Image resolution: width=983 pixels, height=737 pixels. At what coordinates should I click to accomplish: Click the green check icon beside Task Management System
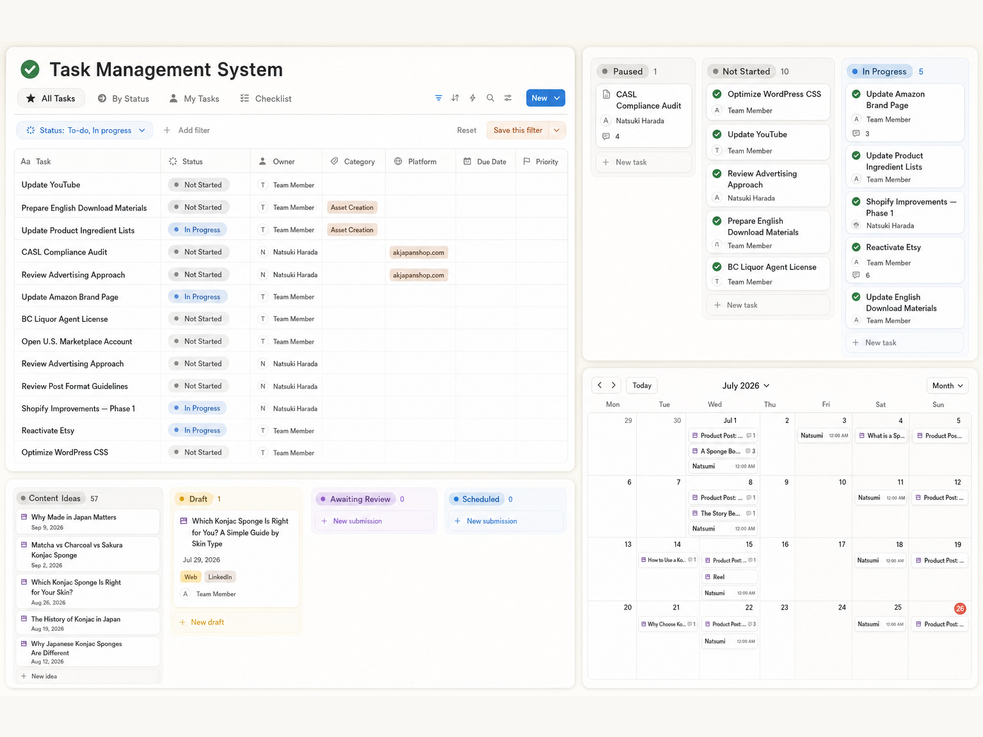[30, 69]
